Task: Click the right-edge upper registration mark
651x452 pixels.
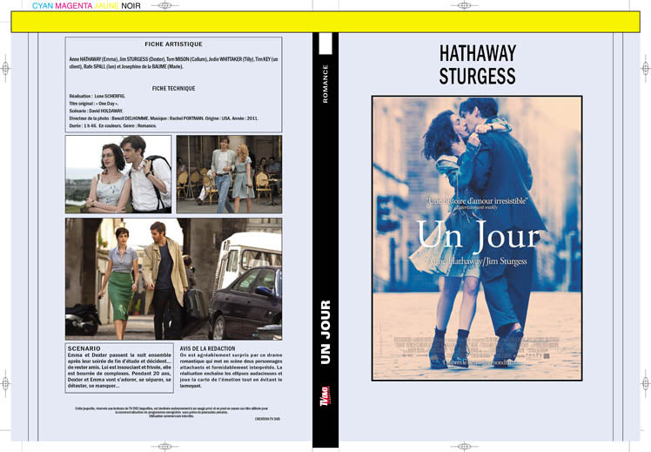Action: click(x=646, y=68)
